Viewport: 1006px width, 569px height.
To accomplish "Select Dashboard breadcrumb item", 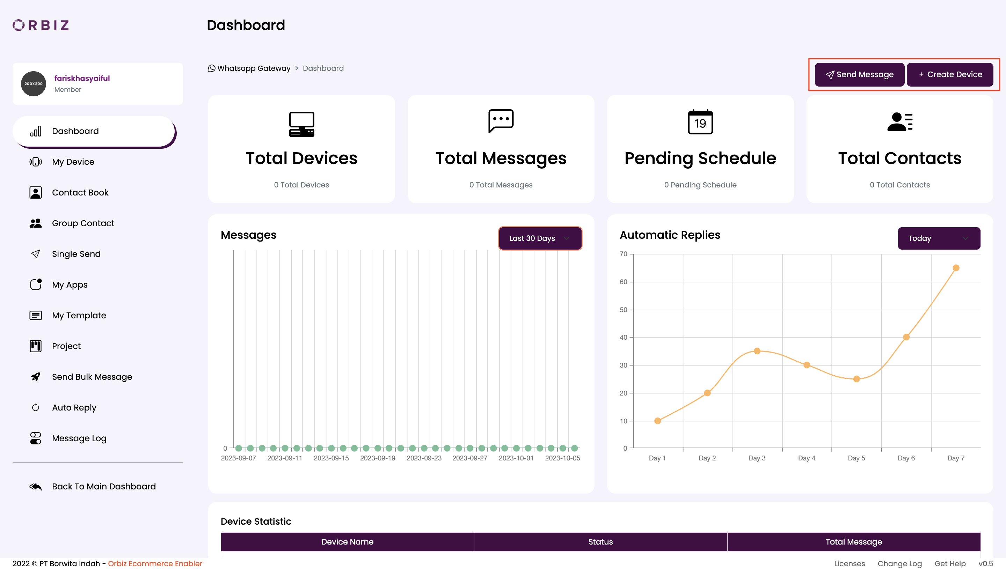I will point(322,68).
